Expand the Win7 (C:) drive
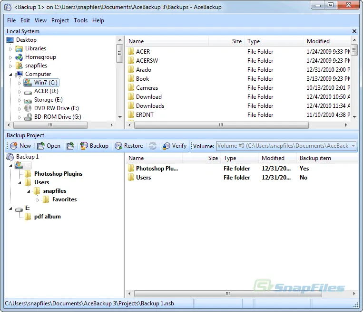The image size is (363, 312). (20, 83)
